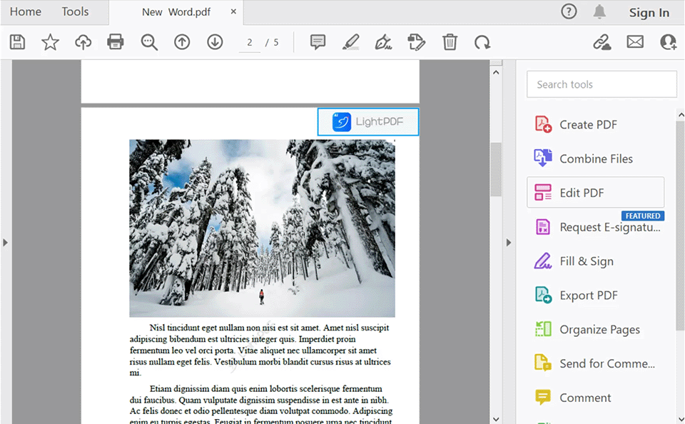Delete page with the trash icon
Viewport: 685px width, 424px height.
tap(450, 42)
